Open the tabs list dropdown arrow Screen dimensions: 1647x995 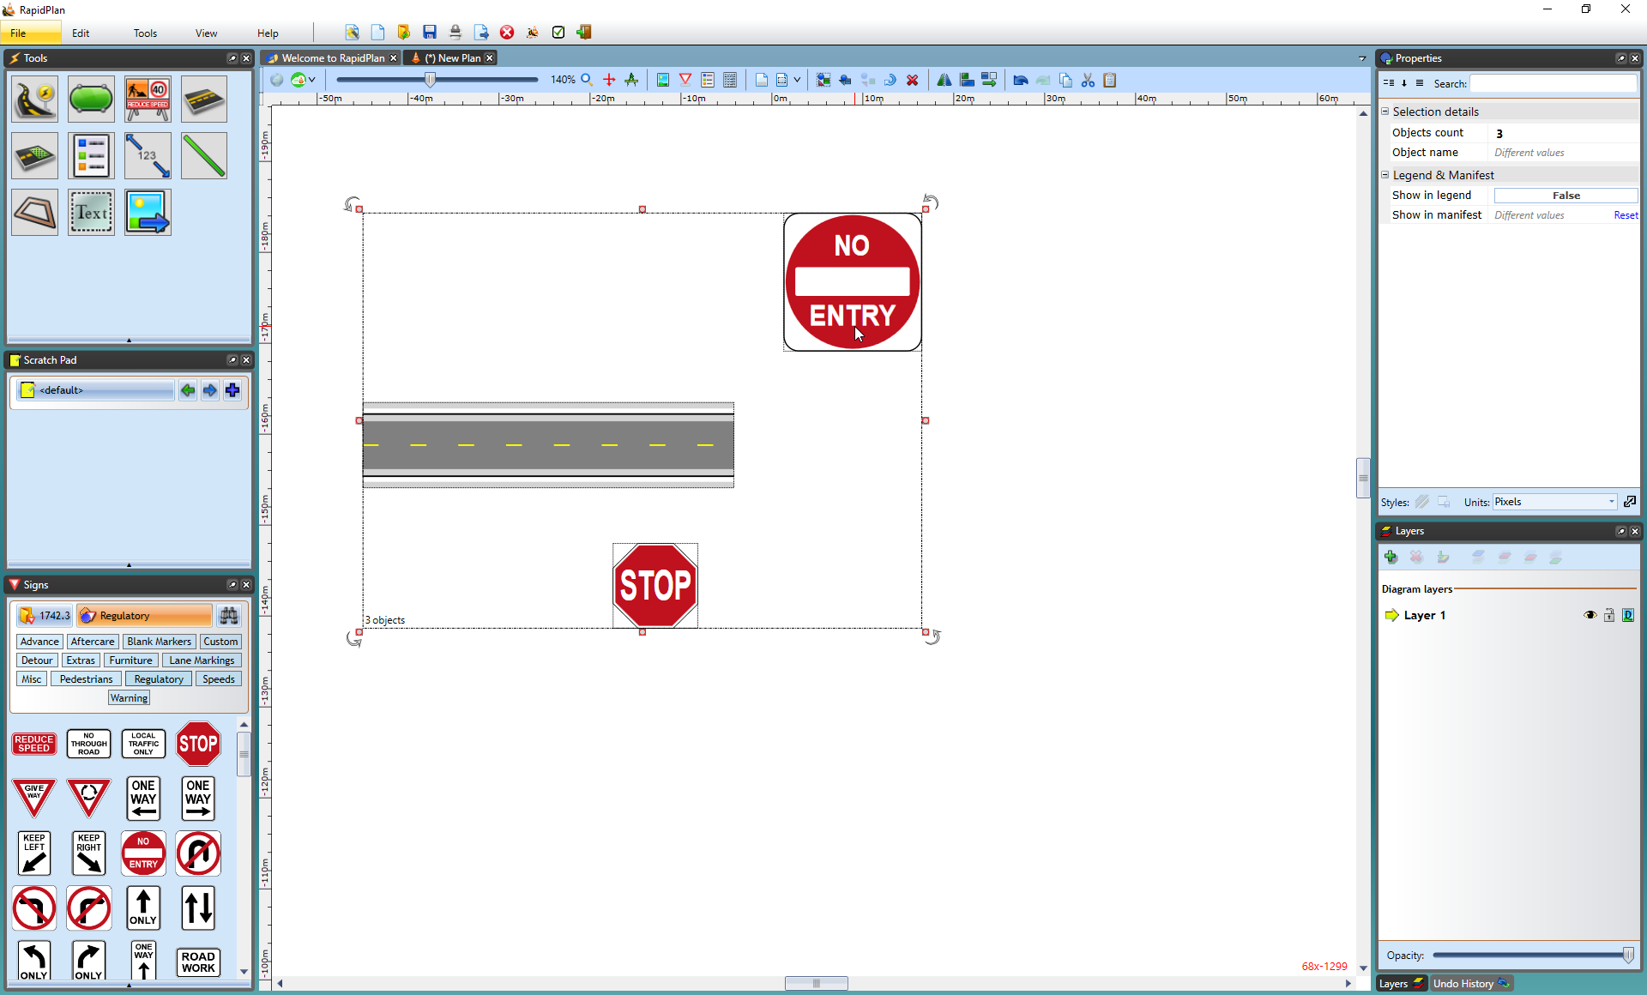tap(1362, 58)
